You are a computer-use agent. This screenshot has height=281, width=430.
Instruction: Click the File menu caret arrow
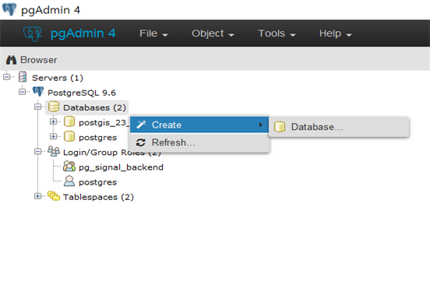[165, 35]
